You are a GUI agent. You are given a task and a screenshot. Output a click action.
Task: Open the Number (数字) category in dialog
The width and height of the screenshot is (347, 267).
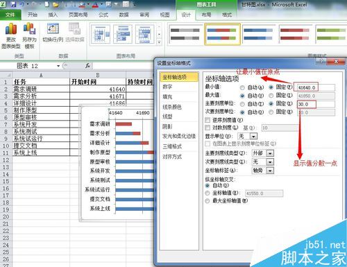click(x=179, y=87)
